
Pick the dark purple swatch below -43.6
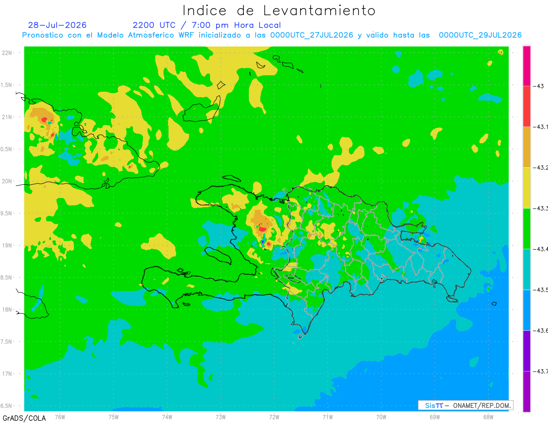click(x=527, y=350)
